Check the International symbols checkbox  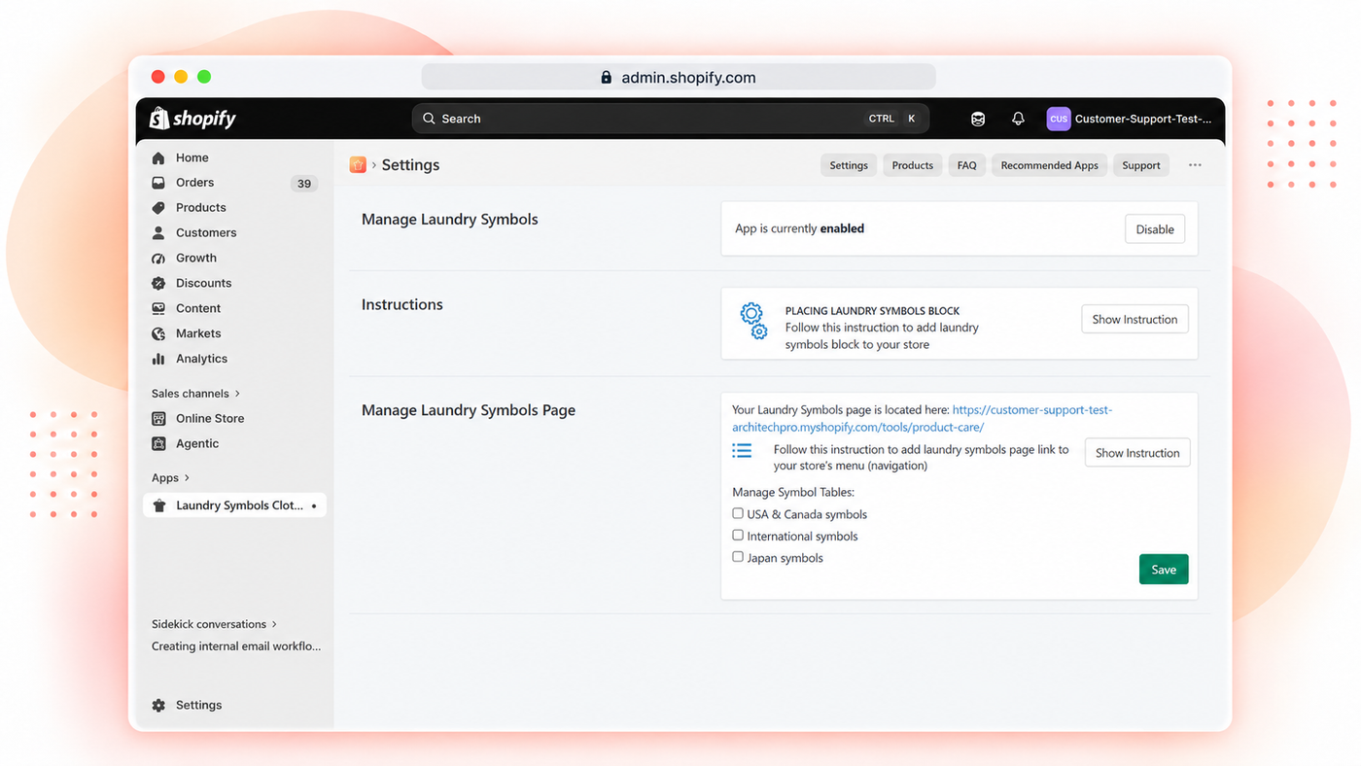click(738, 536)
